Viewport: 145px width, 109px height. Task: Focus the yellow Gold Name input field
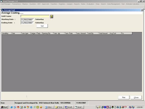tap(35, 16)
